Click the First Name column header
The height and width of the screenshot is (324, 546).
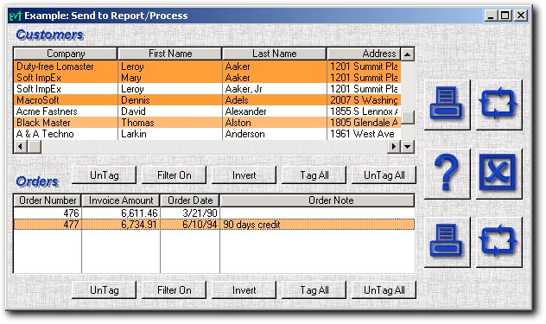(x=170, y=54)
